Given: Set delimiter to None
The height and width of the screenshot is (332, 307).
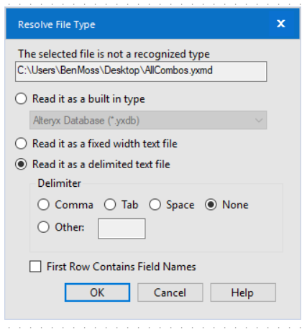Looking at the screenshot, I should pos(211,205).
